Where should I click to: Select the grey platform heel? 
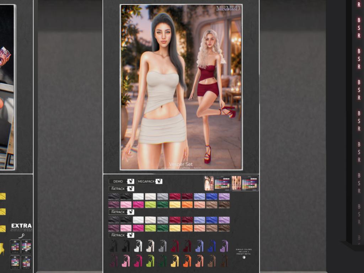tap(163, 246)
